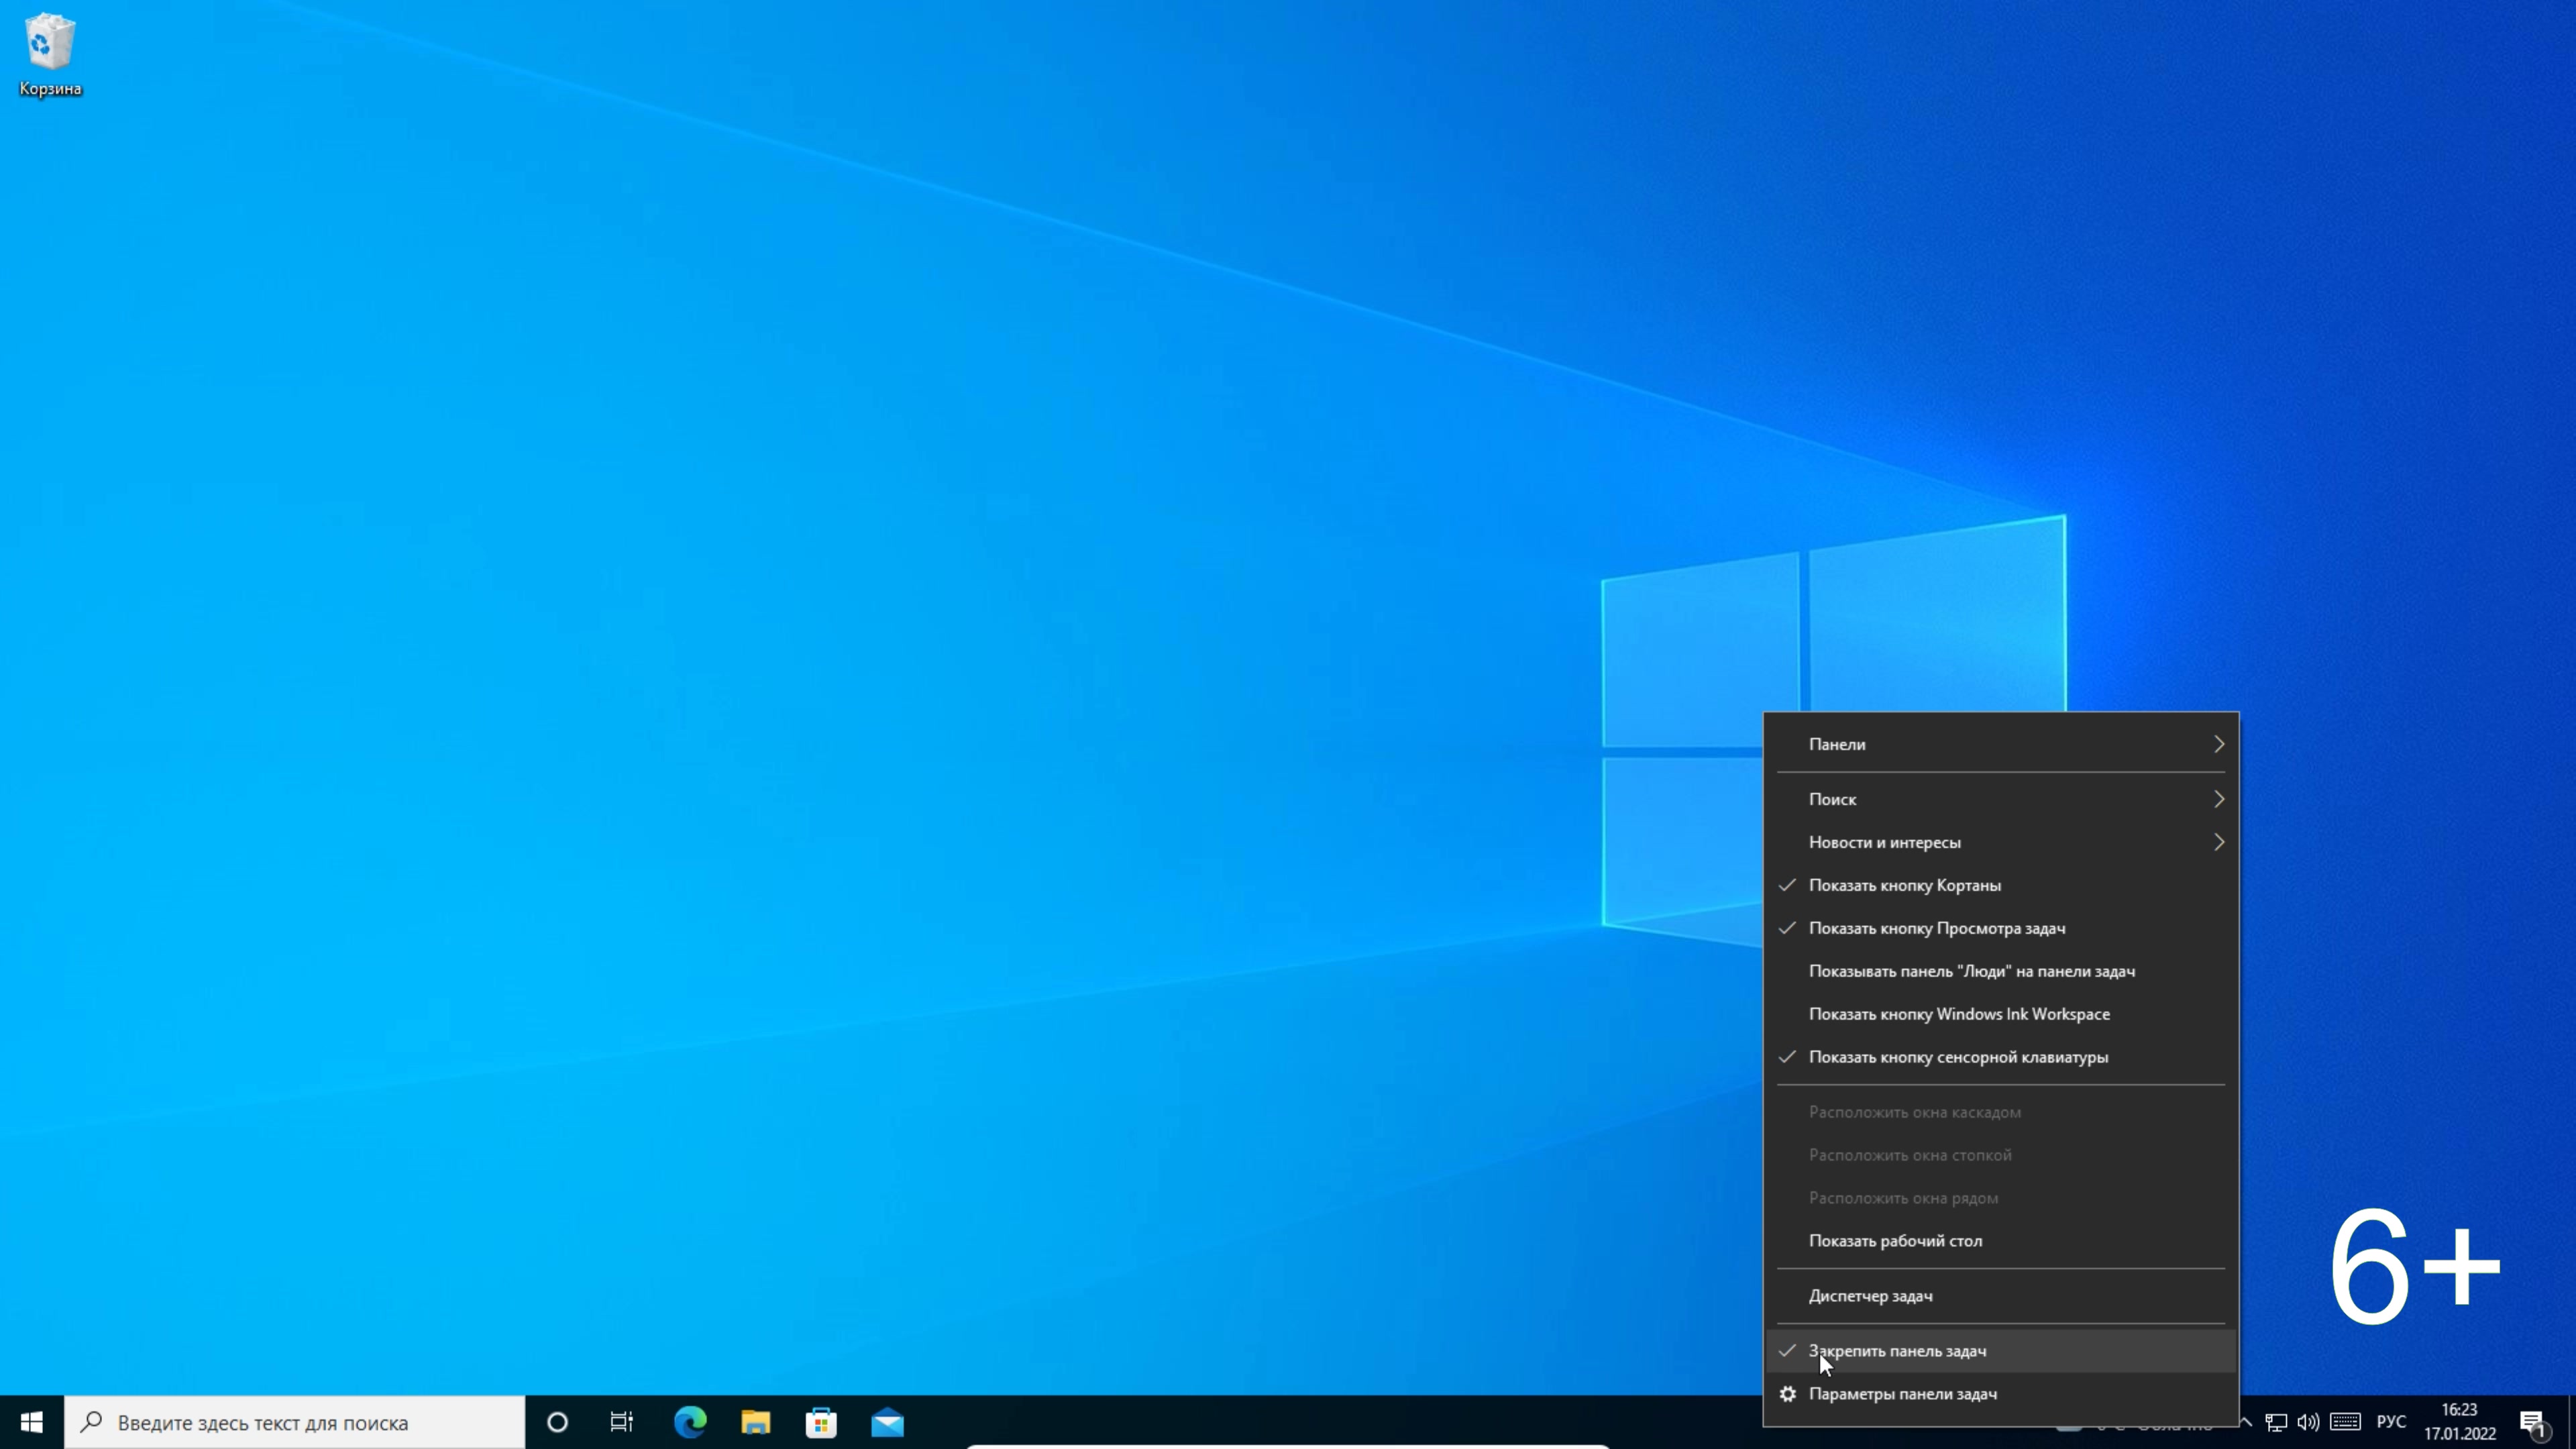Image resolution: width=2576 pixels, height=1449 pixels.
Task: Click the Cortana circle button on taskbar
Action: pos(557,1422)
